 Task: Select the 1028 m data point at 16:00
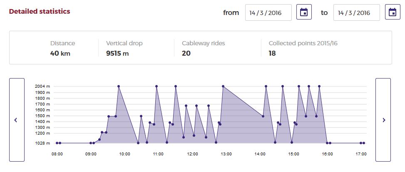point(327,143)
